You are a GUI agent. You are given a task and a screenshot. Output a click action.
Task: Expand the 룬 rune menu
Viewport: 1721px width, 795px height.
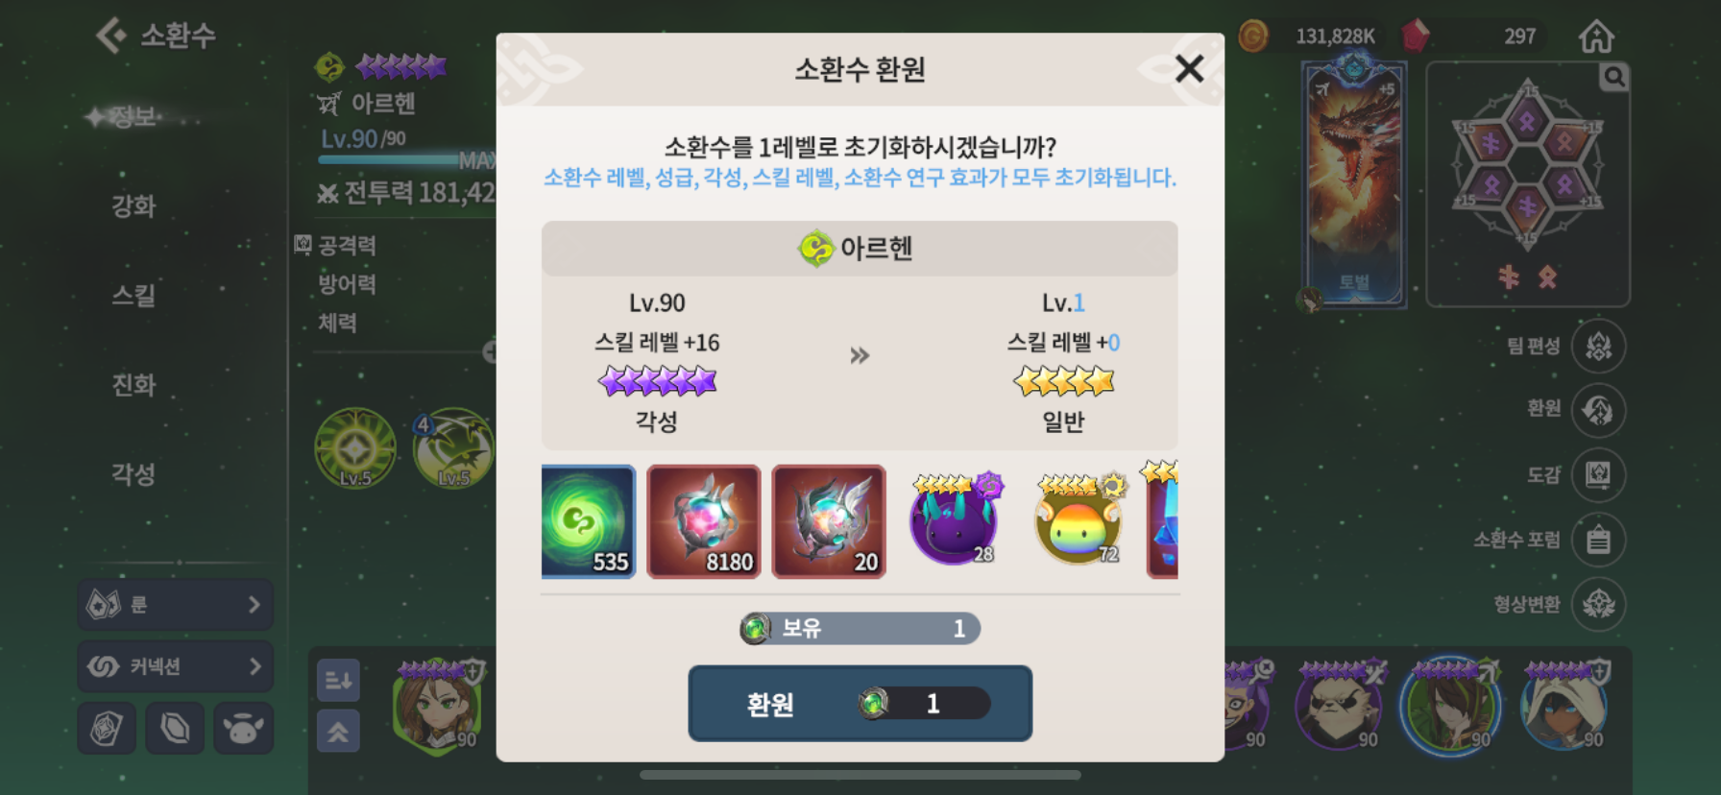tap(175, 604)
